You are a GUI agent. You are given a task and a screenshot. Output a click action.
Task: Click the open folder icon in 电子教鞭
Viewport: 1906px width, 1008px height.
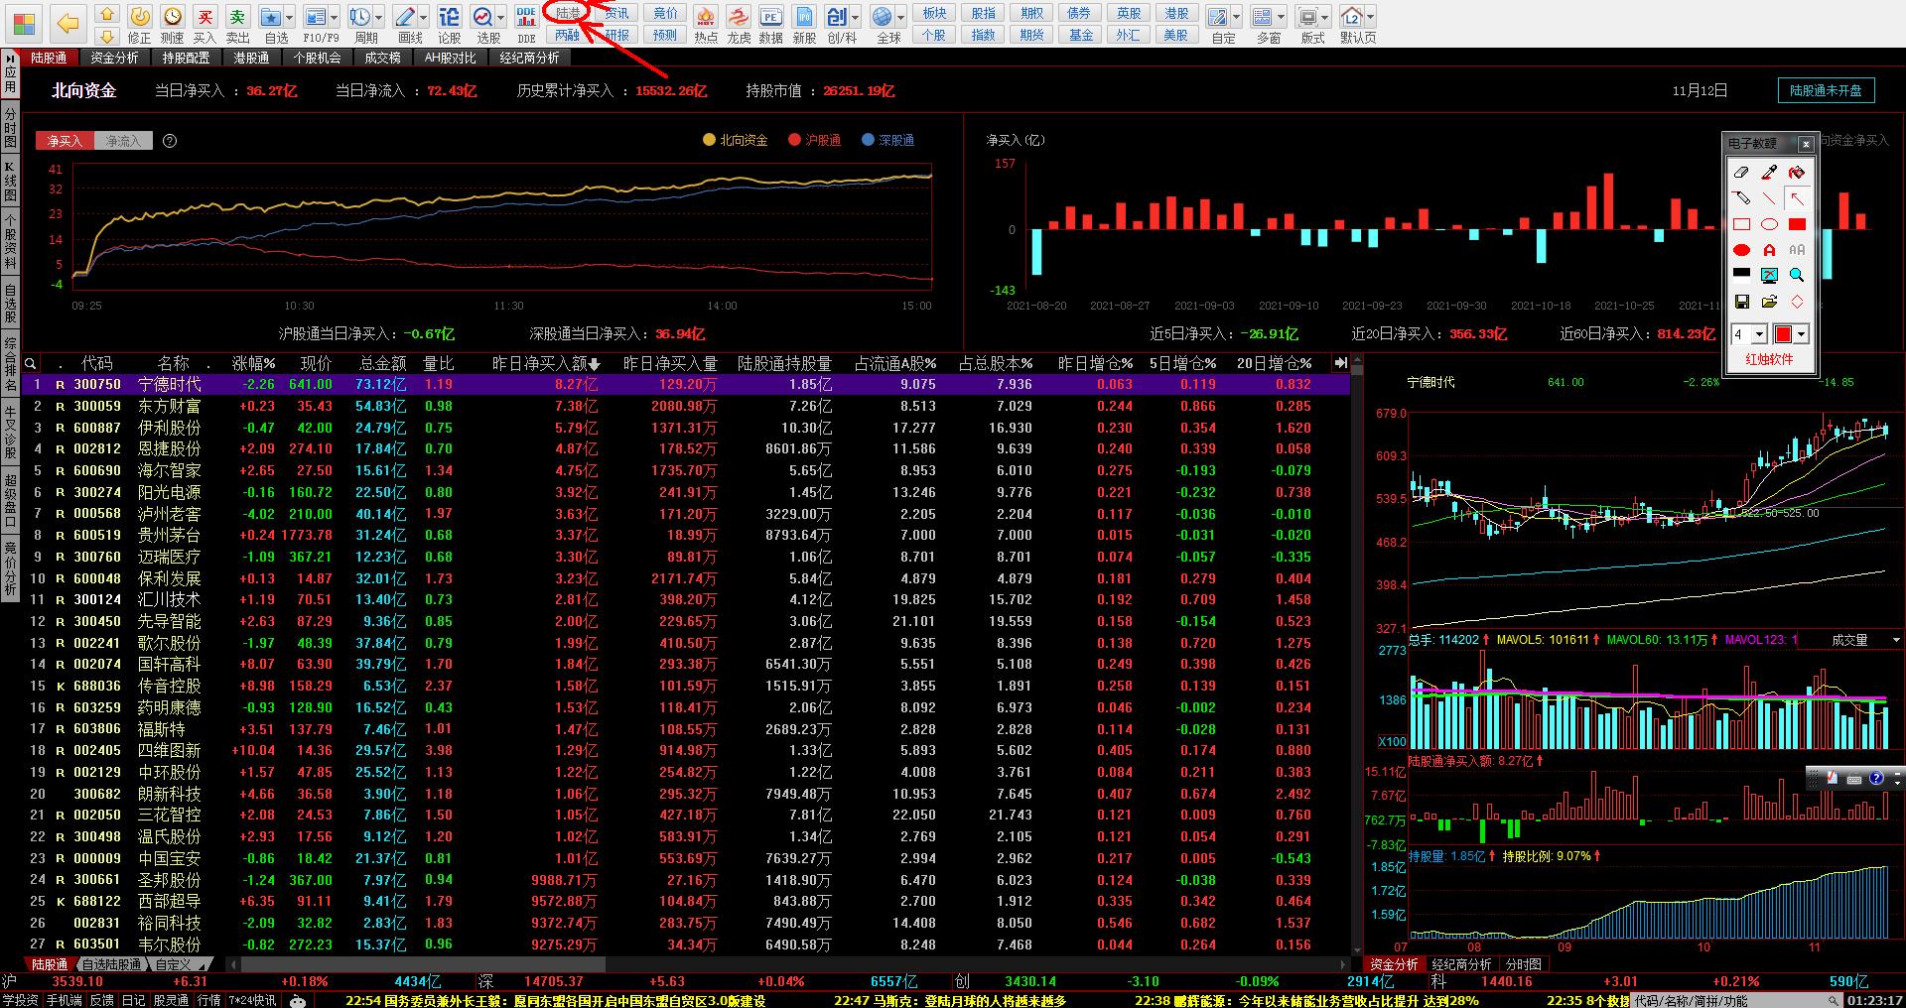pyautogui.click(x=1769, y=302)
